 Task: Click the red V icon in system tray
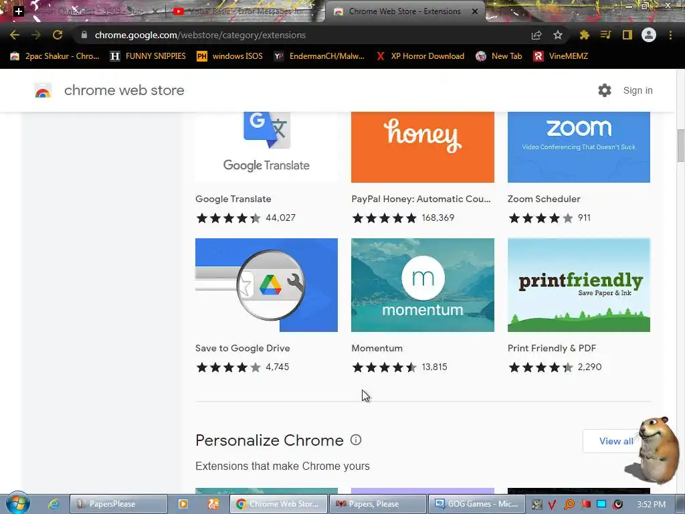[552, 505]
